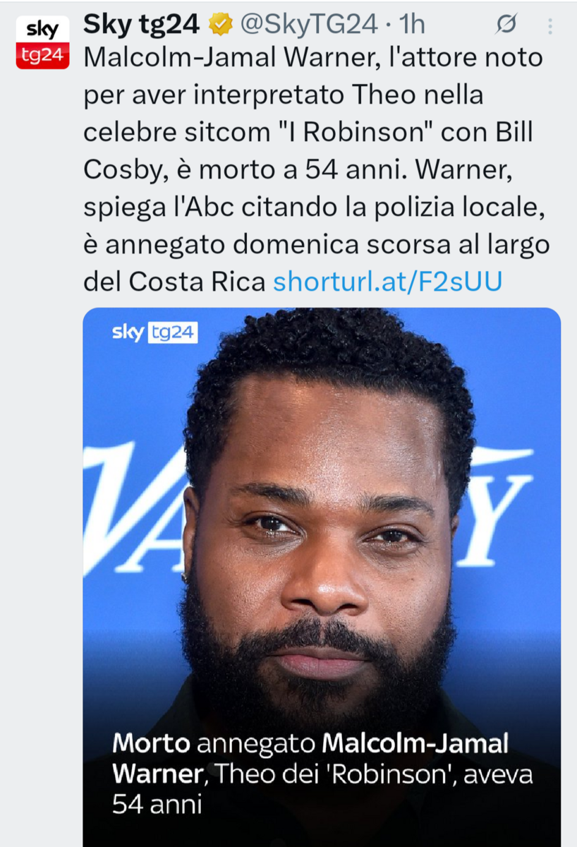Select bold 'Warner' in image caption

[158, 774]
